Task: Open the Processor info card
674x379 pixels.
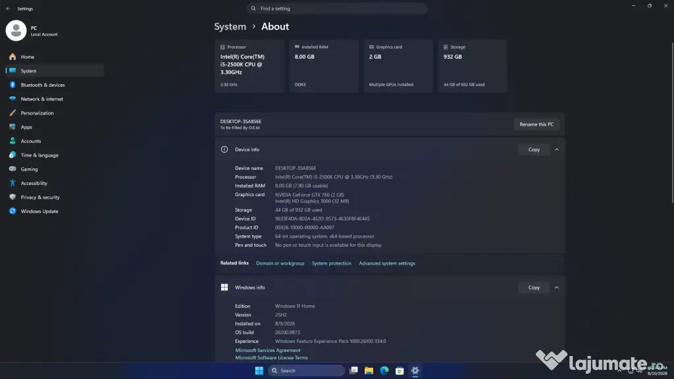Action: pos(249,66)
